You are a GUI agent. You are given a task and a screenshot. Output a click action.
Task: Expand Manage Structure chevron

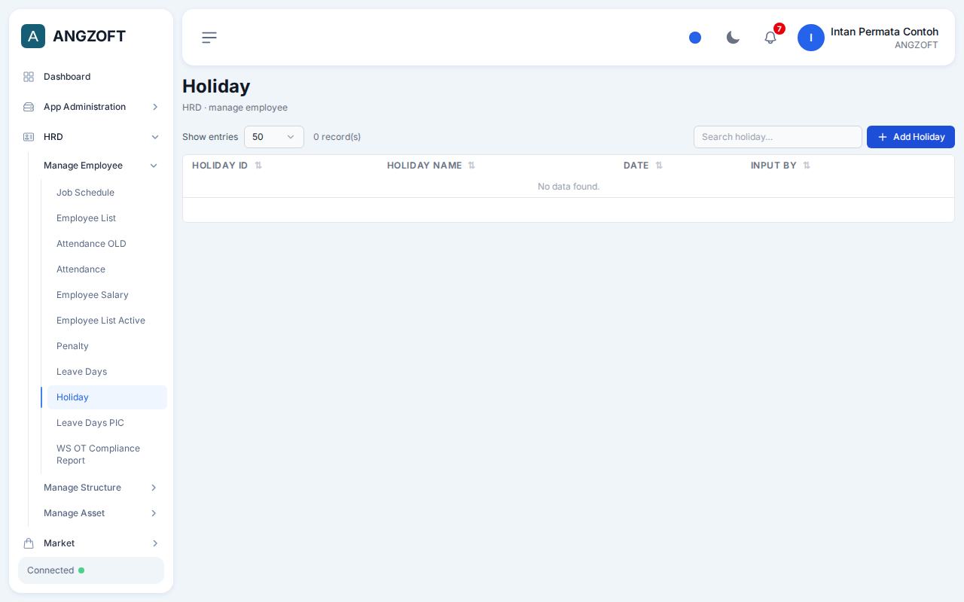(x=154, y=488)
